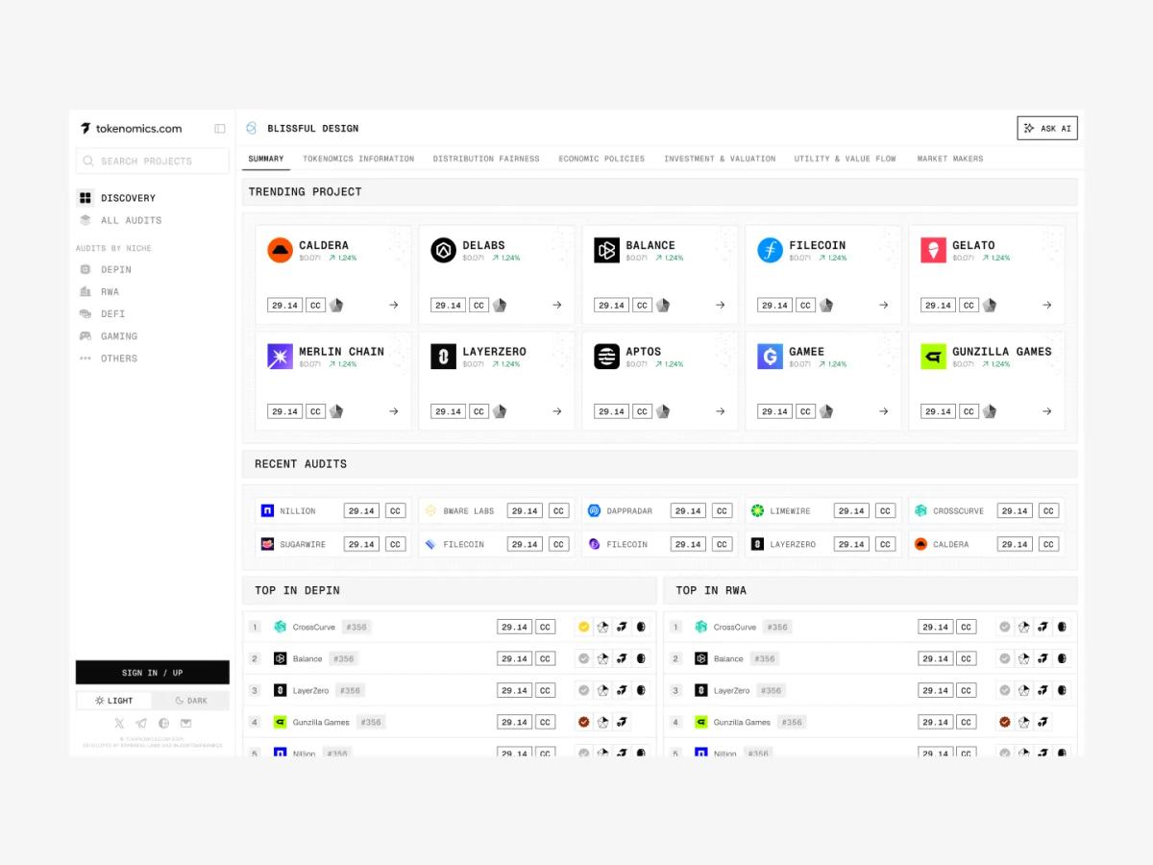Click the Balance logo in Trending

[x=606, y=251]
